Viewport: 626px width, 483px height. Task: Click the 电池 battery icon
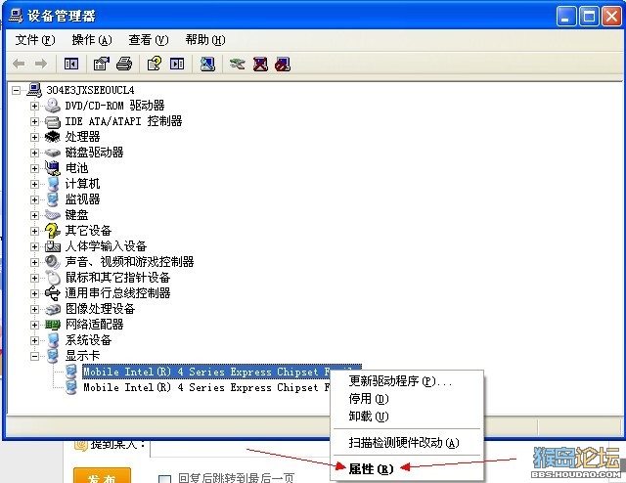[x=52, y=168]
